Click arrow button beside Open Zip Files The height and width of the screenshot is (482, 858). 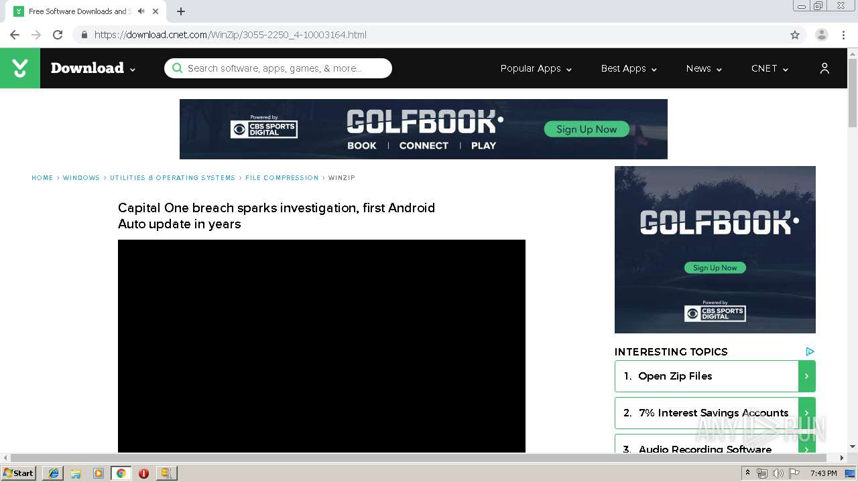(807, 376)
